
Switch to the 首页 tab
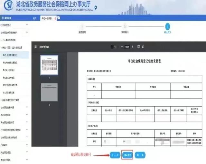coord(35,18)
